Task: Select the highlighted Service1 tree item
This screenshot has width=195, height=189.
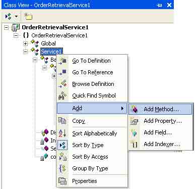Action: point(51,52)
